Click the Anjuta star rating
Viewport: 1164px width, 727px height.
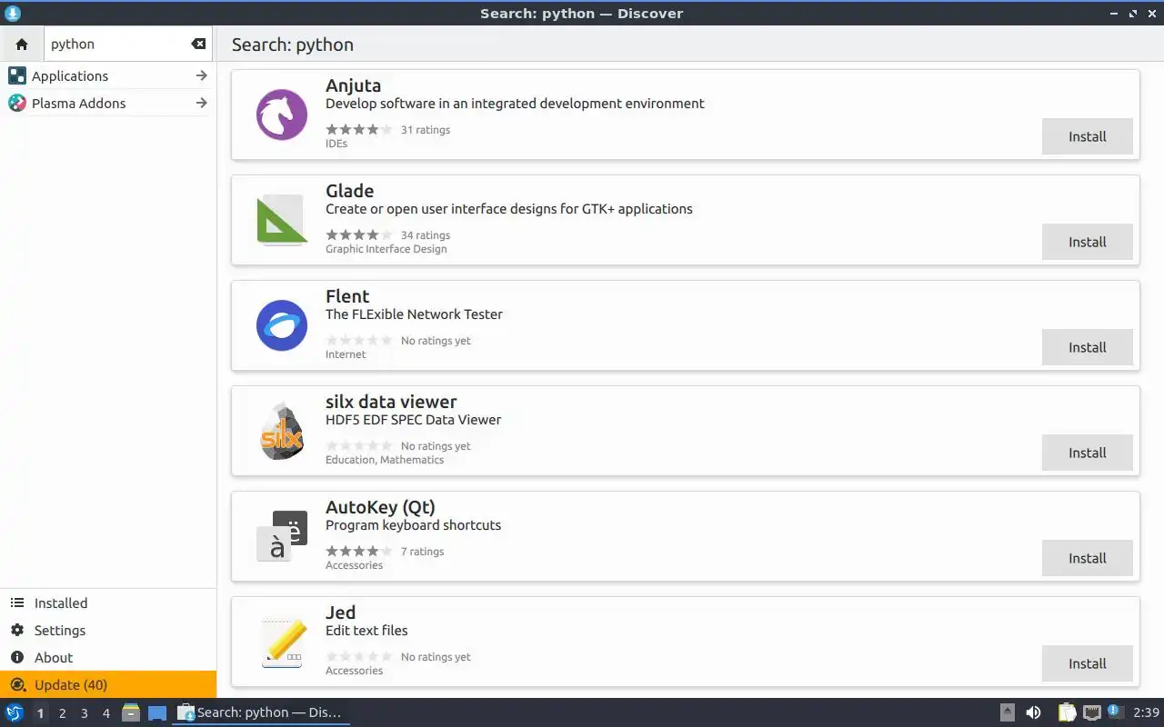pyautogui.click(x=359, y=130)
